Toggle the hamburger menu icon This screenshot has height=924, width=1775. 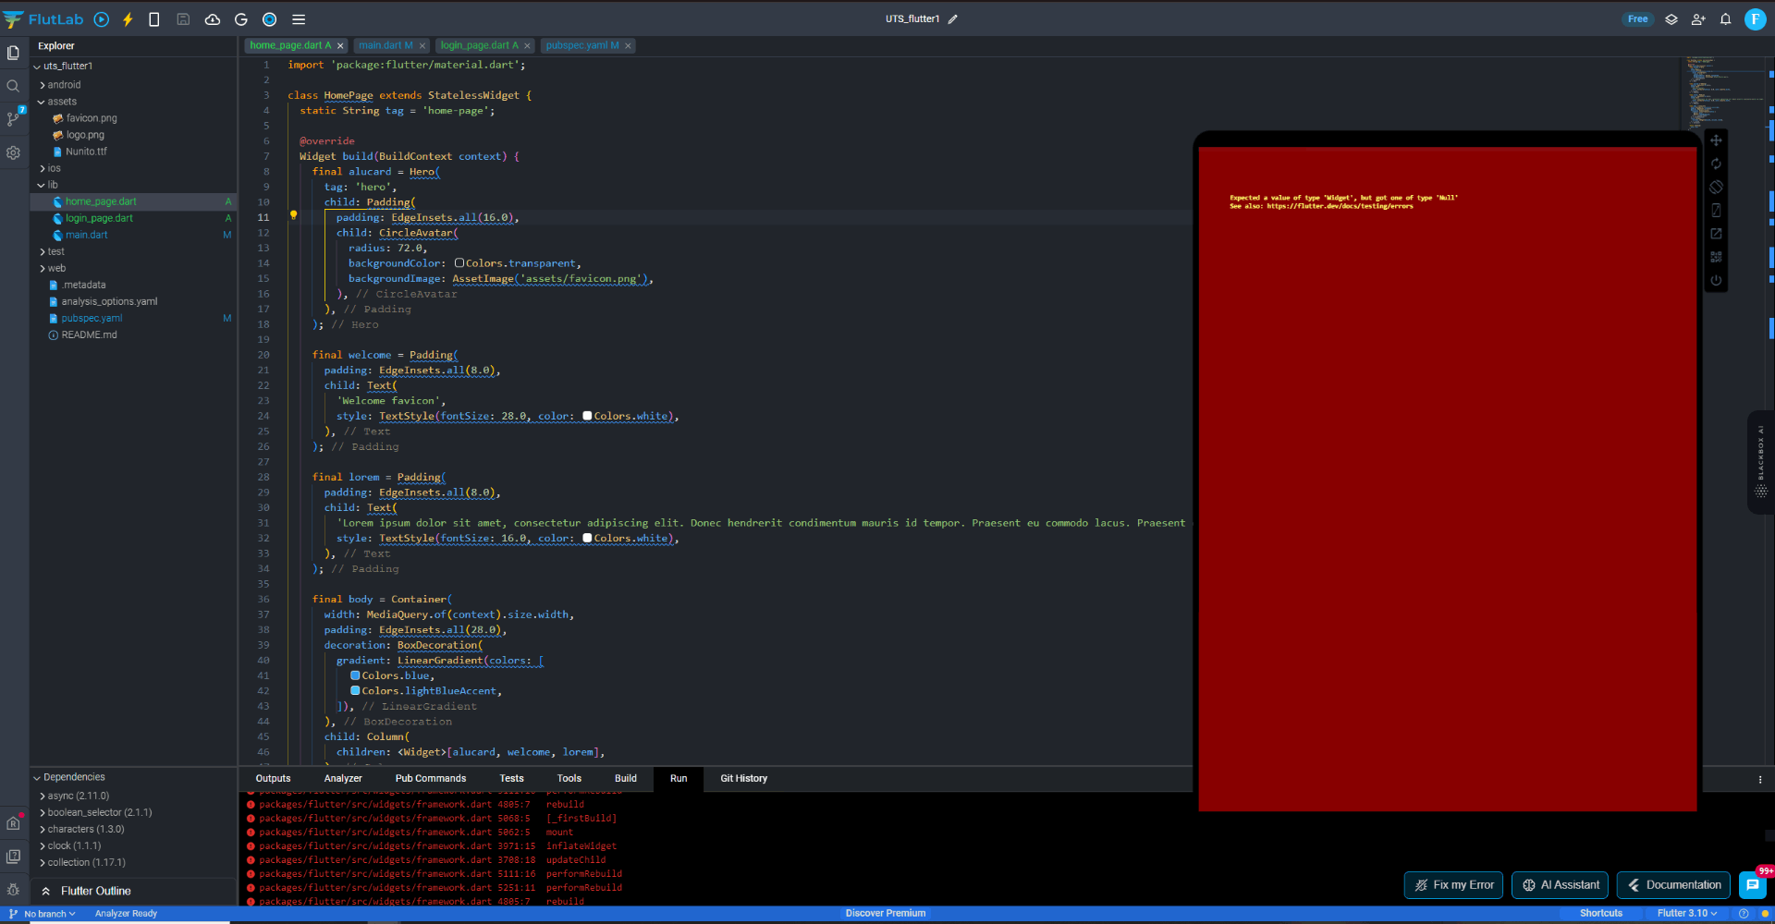pos(299,19)
